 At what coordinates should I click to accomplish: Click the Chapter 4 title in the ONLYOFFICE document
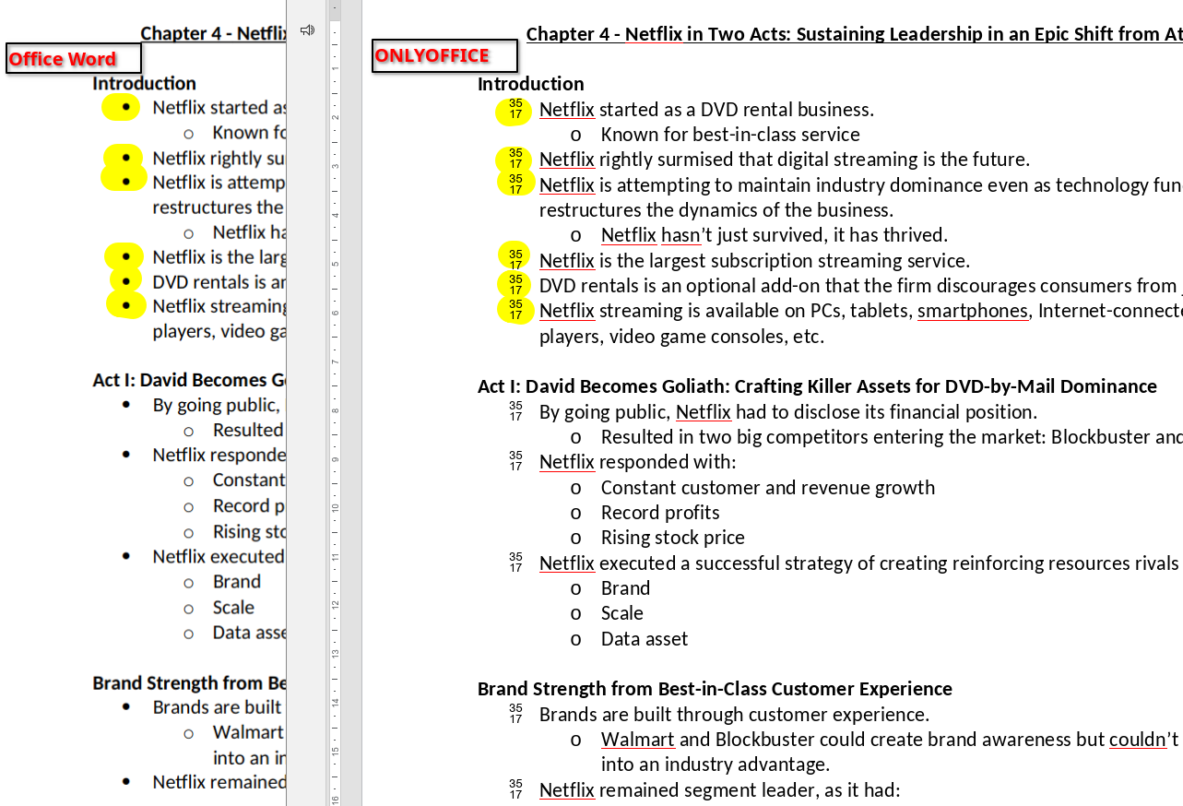point(855,34)
